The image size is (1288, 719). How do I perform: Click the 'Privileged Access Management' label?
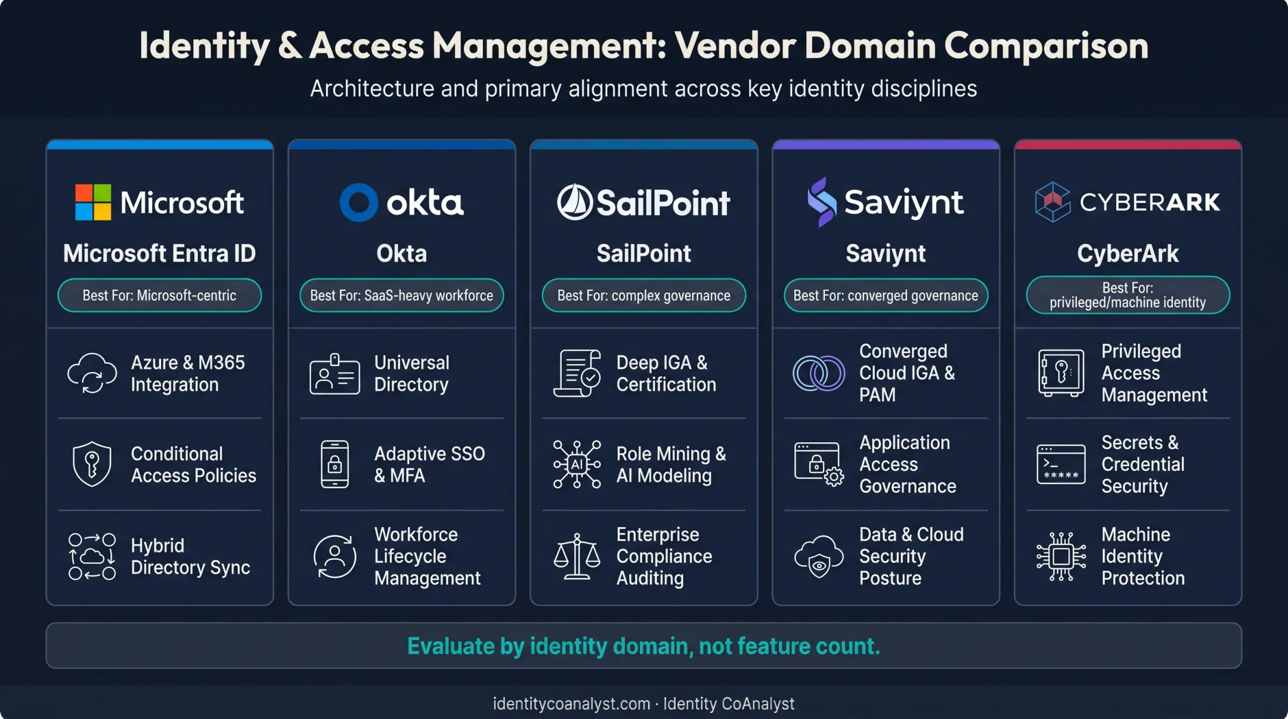1154,373
